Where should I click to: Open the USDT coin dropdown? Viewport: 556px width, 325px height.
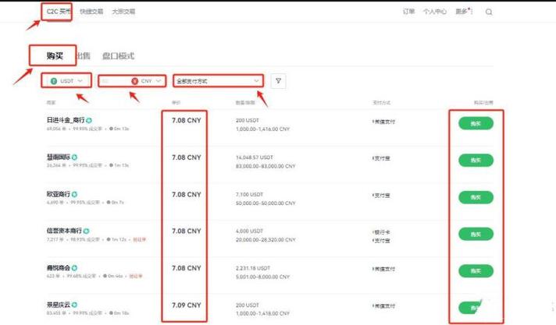[x=66, y=81]
